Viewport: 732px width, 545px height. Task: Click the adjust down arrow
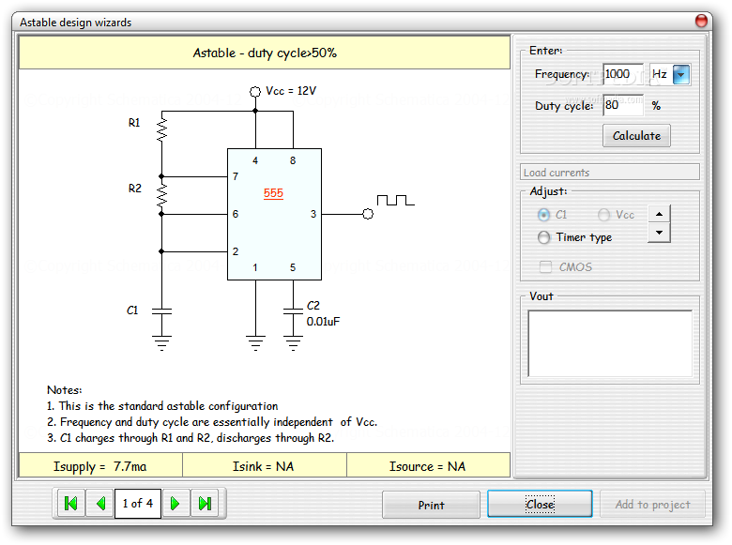tap(659, 233)
